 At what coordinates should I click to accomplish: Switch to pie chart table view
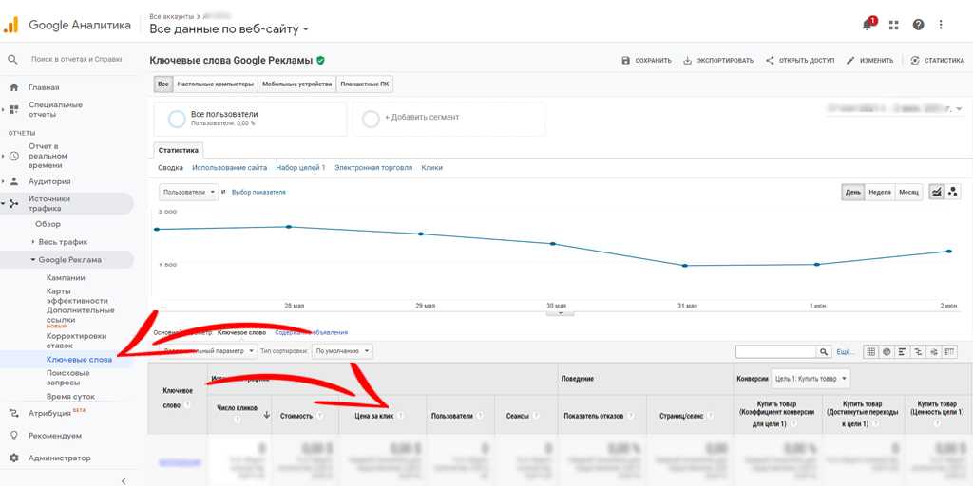[887, 351]
